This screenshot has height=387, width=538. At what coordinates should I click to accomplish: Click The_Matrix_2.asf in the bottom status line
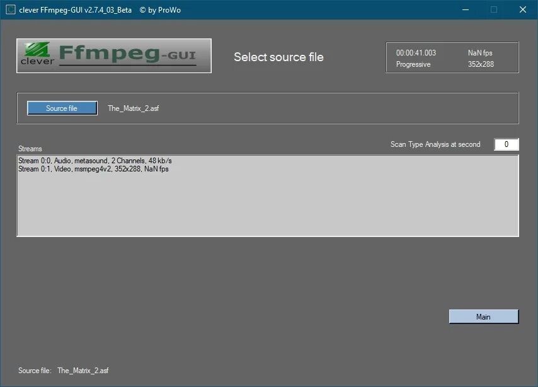click(83, 371)
